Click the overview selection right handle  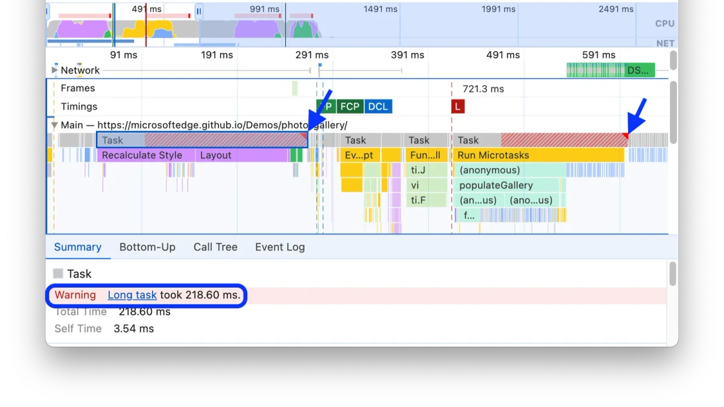198,11
